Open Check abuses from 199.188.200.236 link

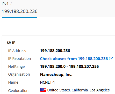click(74, 59)
